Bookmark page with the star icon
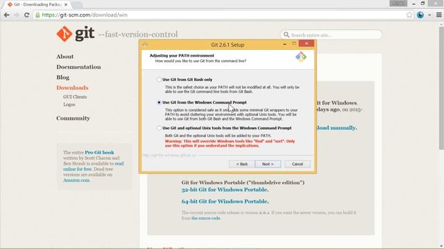The width and height of the screenshot is (444, 249). (409, 15)
